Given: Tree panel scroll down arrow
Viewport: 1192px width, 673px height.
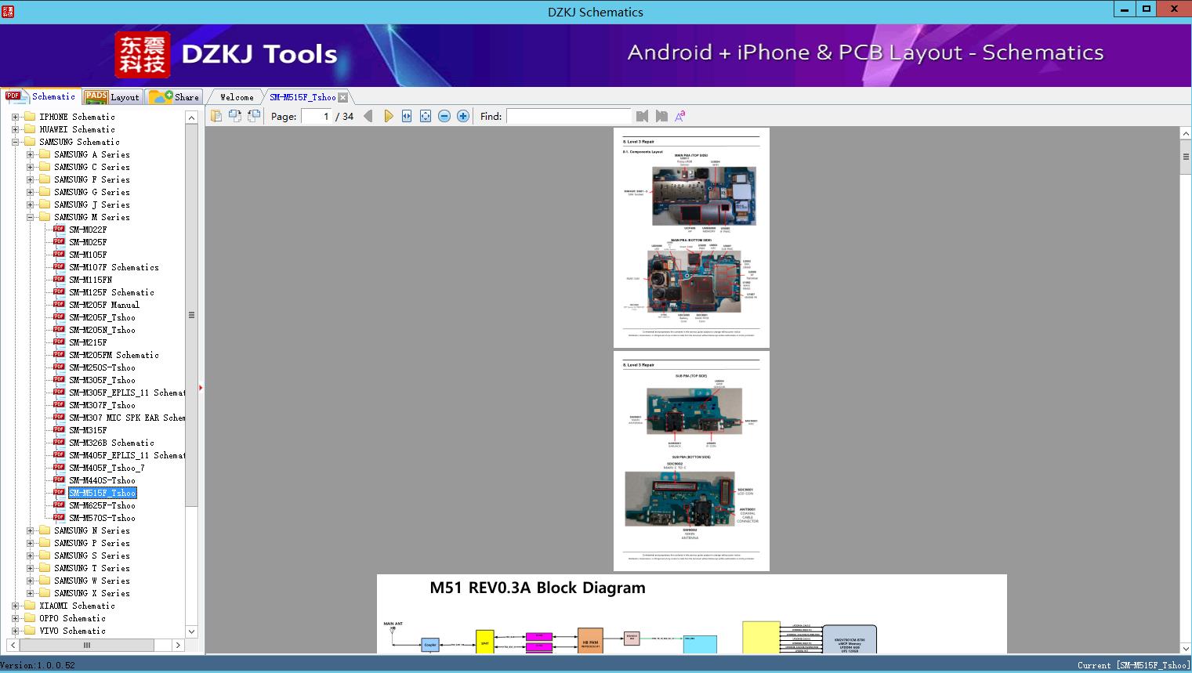Looking at the screenshot, I should click(191, 631).
